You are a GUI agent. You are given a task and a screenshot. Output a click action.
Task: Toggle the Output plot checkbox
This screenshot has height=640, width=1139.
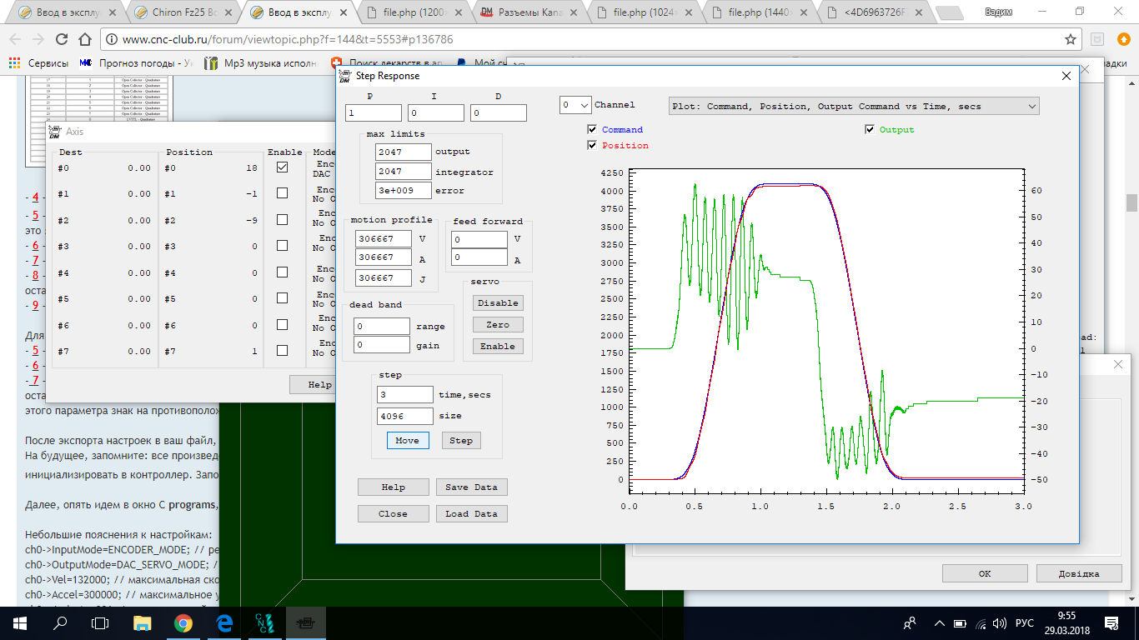[x=870, y=130]
